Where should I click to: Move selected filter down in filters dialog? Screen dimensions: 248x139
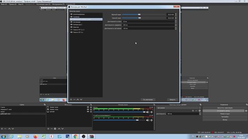pos(81,100)
